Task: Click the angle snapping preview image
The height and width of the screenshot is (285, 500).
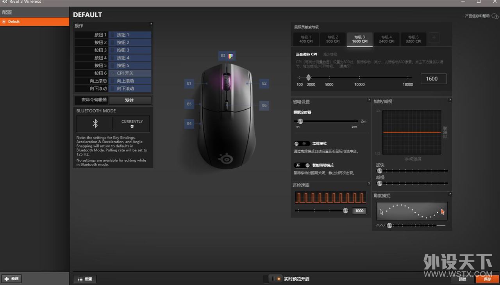Action: coord(412,211)
